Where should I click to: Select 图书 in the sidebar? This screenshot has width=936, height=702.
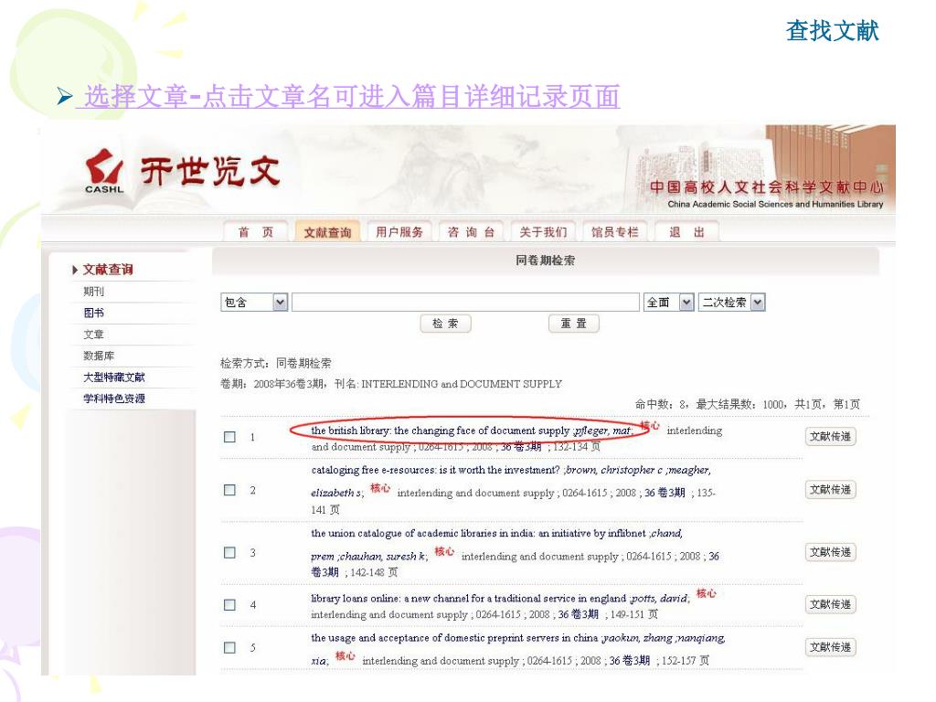click(x=94, y=313)
